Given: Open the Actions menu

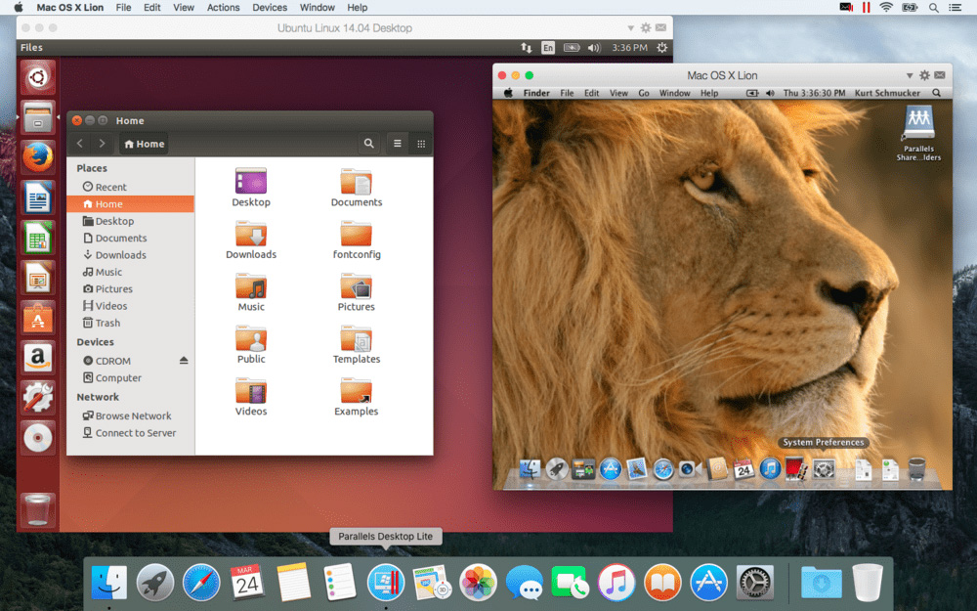Looking at the screenshot, I should click(223, 7).
